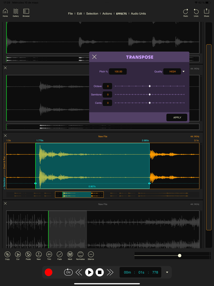Adjust the Cents slider
This screenshot has height=286, width=214.
point(150,103)
